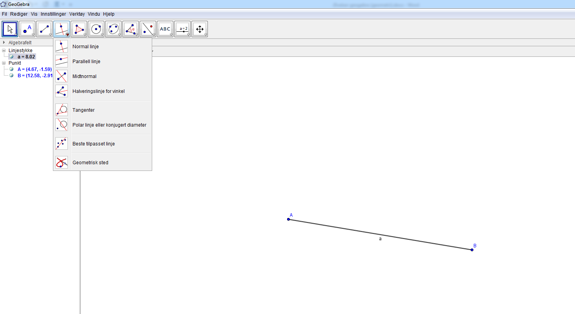Viewport: 575px width, 314px height.
Task: Pick Normal linje from the tool menu
Action: pyautogui.click(x=102, y=46)
